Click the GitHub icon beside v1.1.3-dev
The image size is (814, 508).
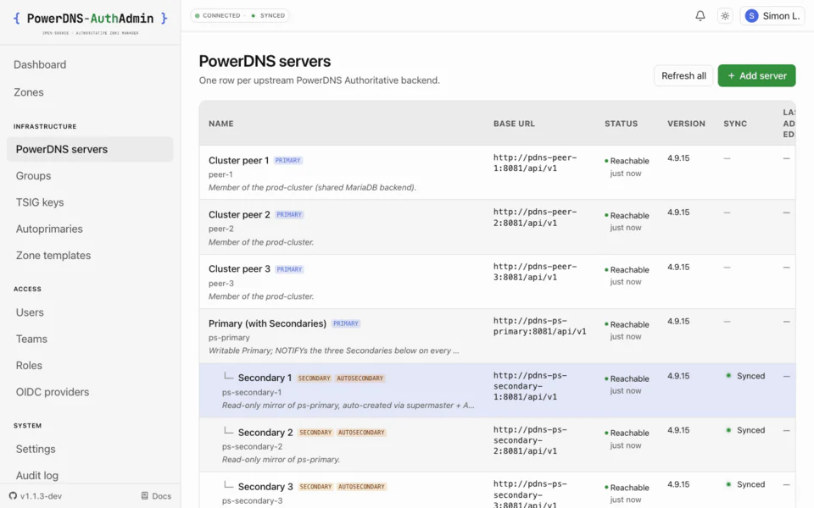click(13, 496)
